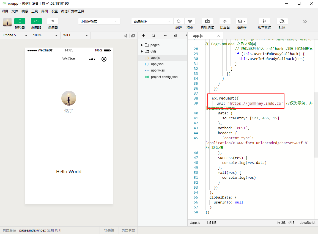Click the profile avatar in simulator
The width and height of the screenshot is (318, 234).
(x=69, y=98)
